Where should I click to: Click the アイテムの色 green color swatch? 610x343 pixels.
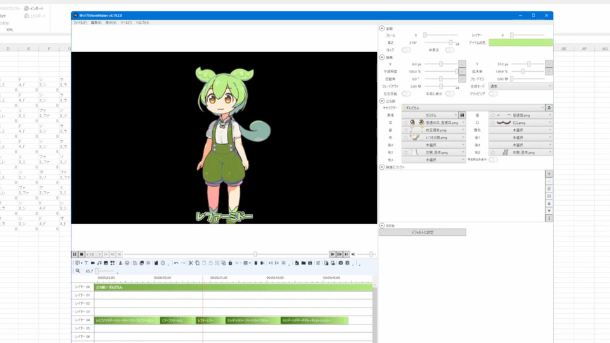point(520,43)
